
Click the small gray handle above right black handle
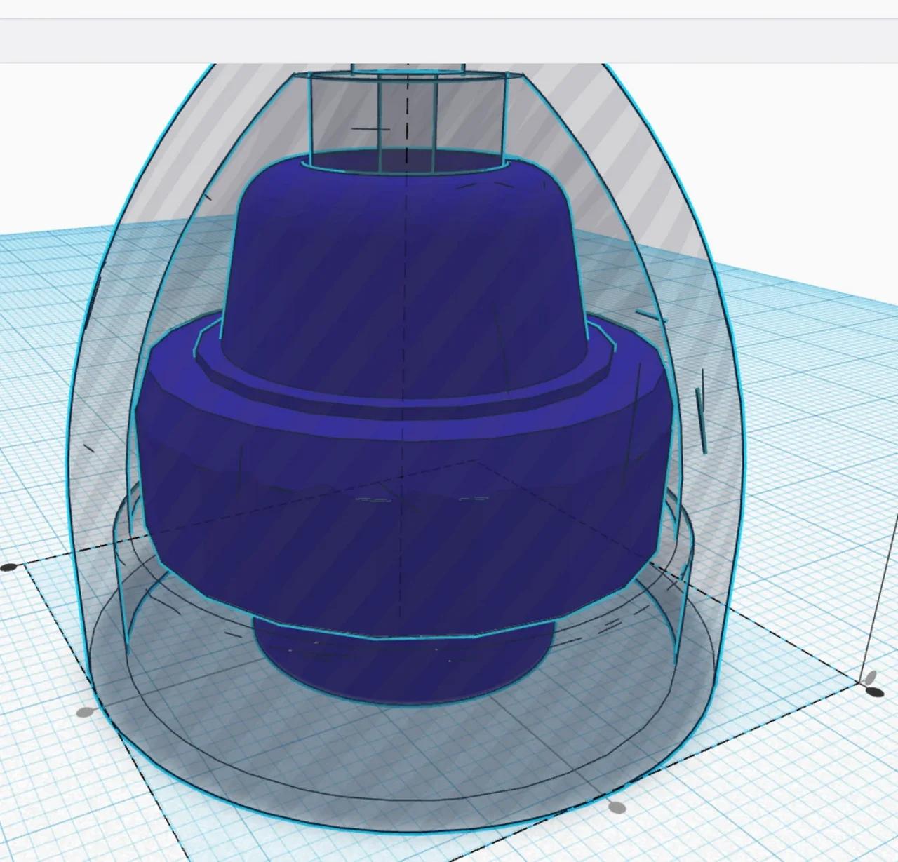(870, 677)
